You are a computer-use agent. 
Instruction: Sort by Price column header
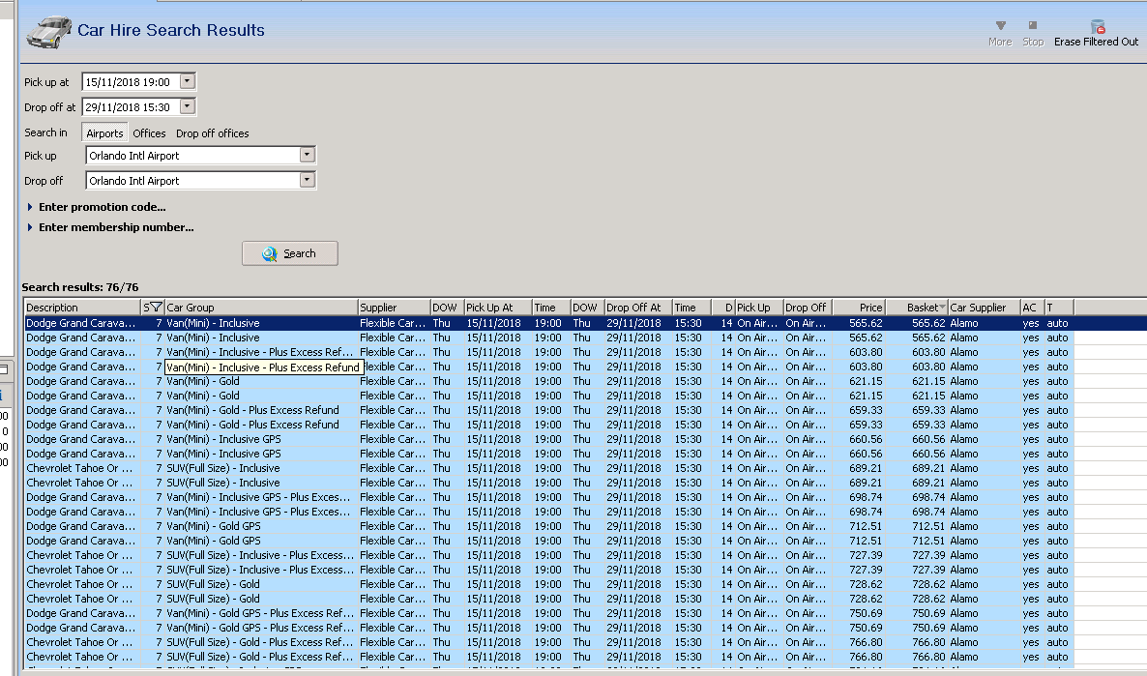(x=858, y=308)
